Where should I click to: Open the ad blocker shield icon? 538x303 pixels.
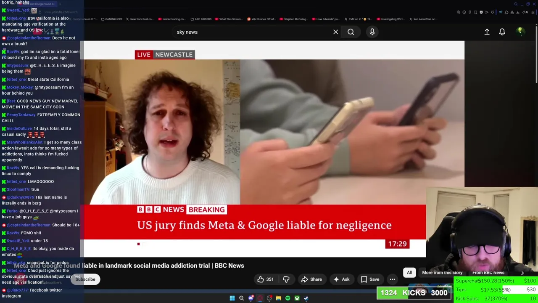click(481, 12)
